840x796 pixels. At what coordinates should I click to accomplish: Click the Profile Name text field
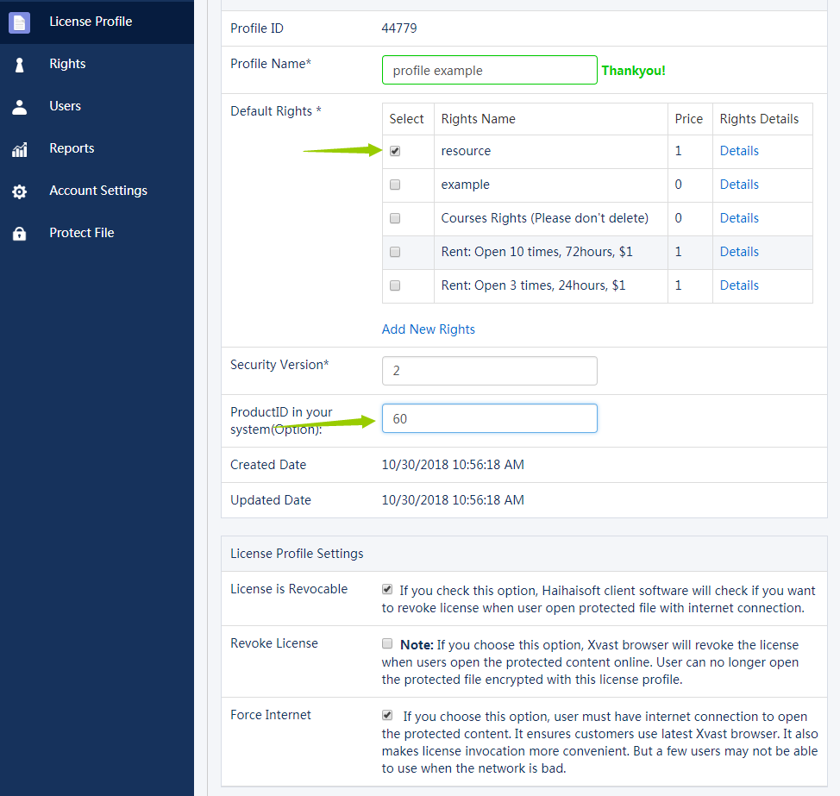tap(489, 71)
